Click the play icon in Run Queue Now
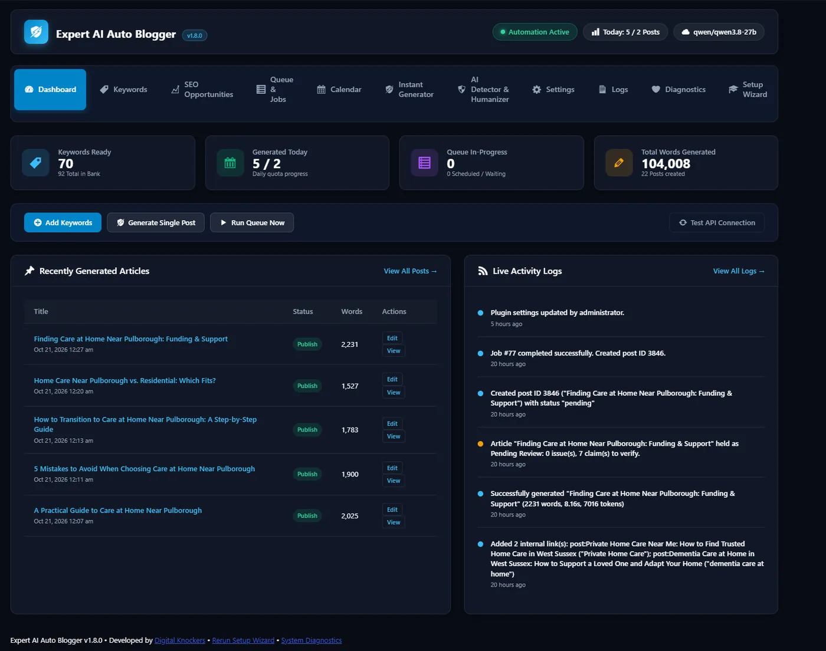 pos(224,222)
